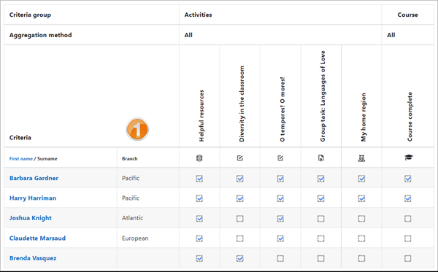Toggle Barbara Gardner's Course complete checkbox
The height and width of the screenshot is (272, 438).
tap(408, 179)
